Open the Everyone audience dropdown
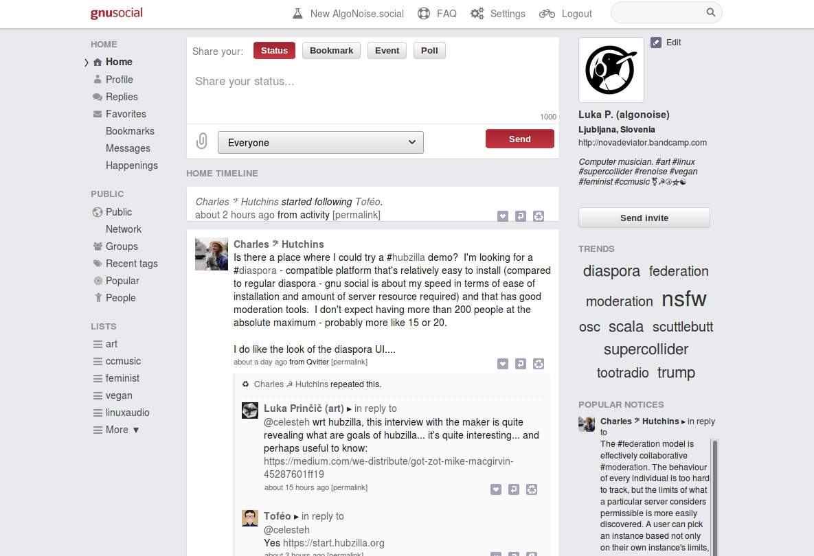Viewport: 814px width, 556px height. 320,143
